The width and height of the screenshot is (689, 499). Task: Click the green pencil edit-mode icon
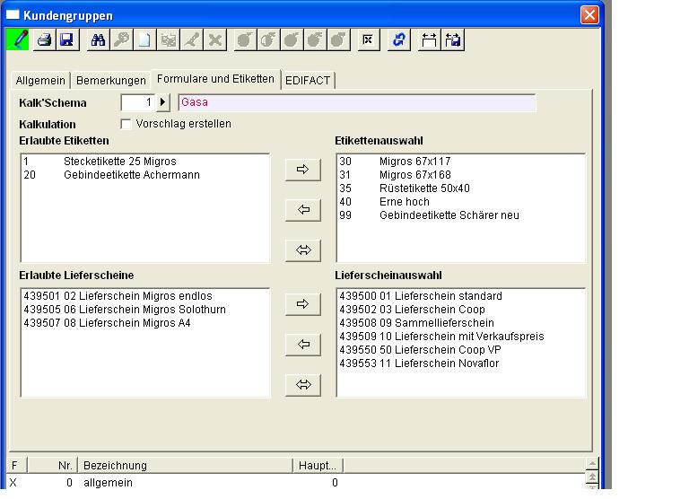tap(18, 40)
